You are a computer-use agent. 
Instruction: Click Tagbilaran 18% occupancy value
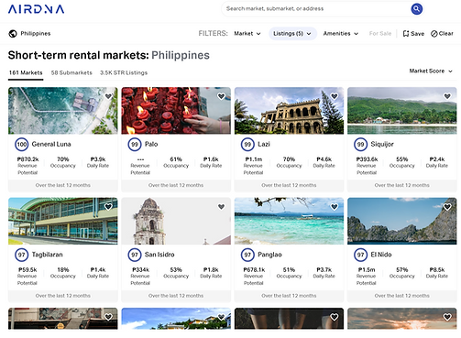click(63, 270)
